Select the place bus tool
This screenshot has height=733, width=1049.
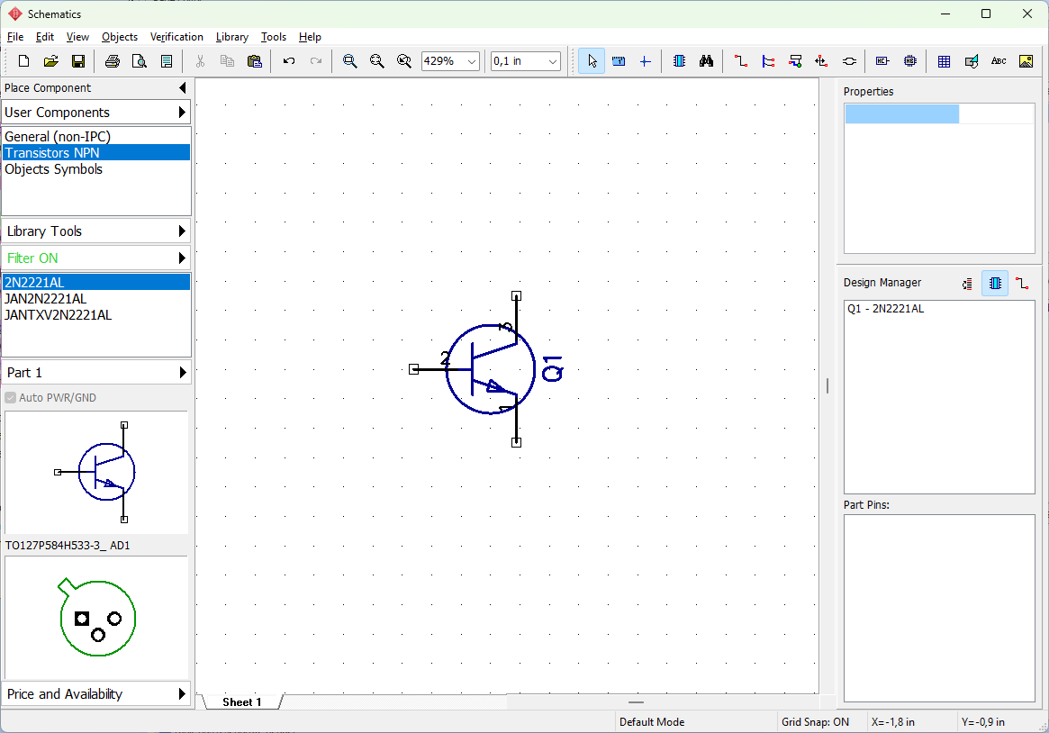pos(768,61)
